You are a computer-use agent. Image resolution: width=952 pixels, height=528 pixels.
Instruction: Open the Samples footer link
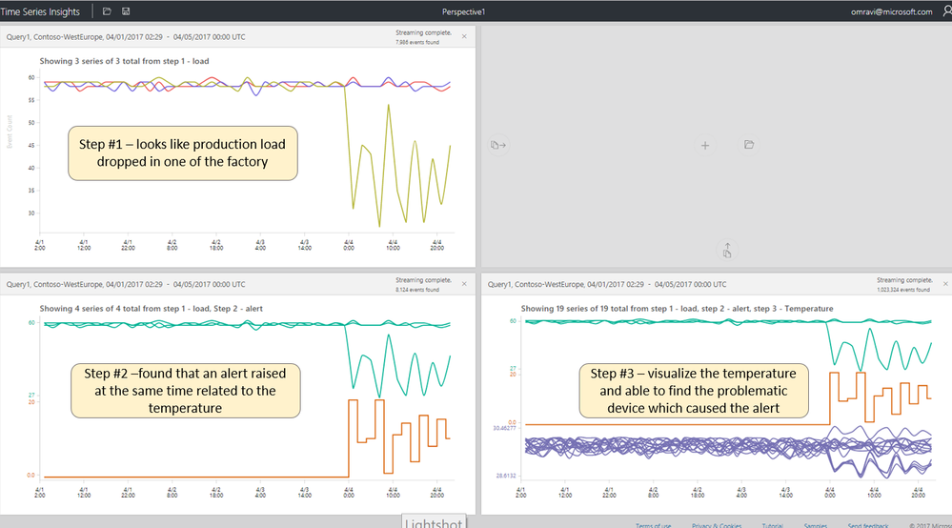click(x=816, y=525)
